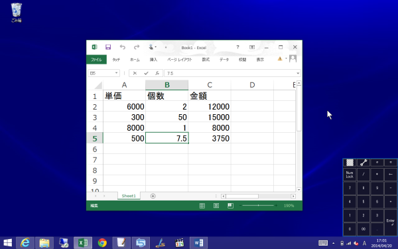Undo the last action in Excel
This screenshot has height=249, width=398.
(x=123, y=47)
